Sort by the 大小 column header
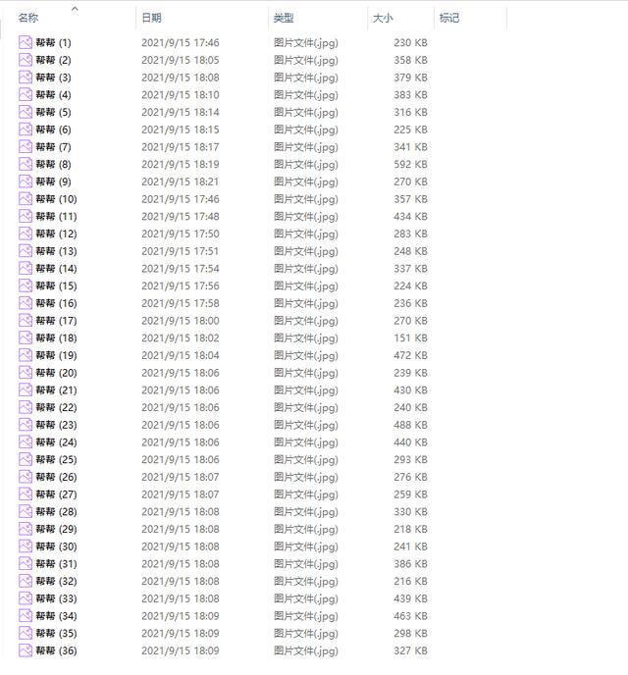Viewport: 628px width, 675px height. tap(383, 18)
